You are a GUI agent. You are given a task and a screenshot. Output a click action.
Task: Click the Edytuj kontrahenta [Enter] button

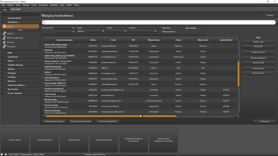coord(81,122)
